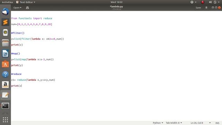The image size is (222, 125).
Task: Click the map lambda statement line
Action: coord(32,59)
